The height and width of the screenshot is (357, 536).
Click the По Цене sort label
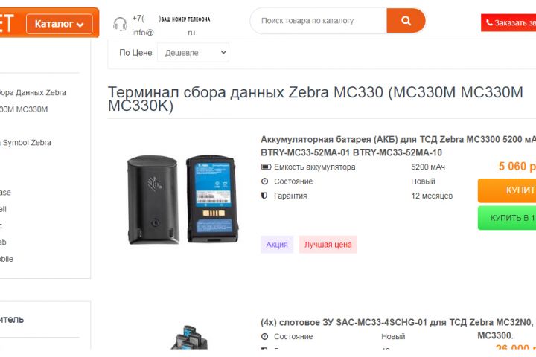[x=135, y=53]
